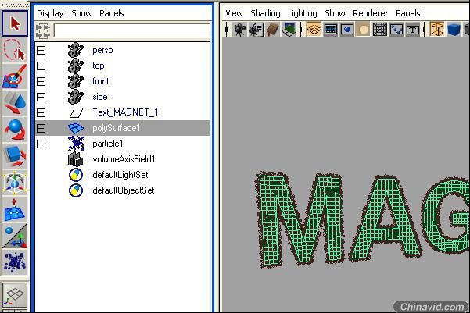The image size is (470, 313).
Task: Expand the front camera node
Action: tap(41, 81)
